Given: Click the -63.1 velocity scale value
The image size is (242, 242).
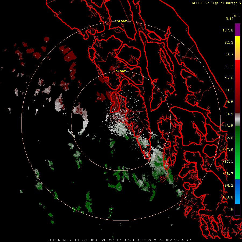Looking at the screenshot, I should (228, 162).
